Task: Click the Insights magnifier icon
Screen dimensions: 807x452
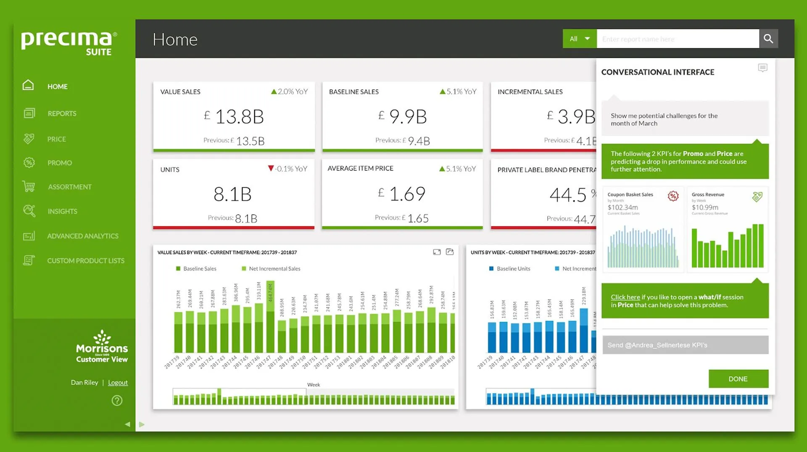Action: click(29, 211)
